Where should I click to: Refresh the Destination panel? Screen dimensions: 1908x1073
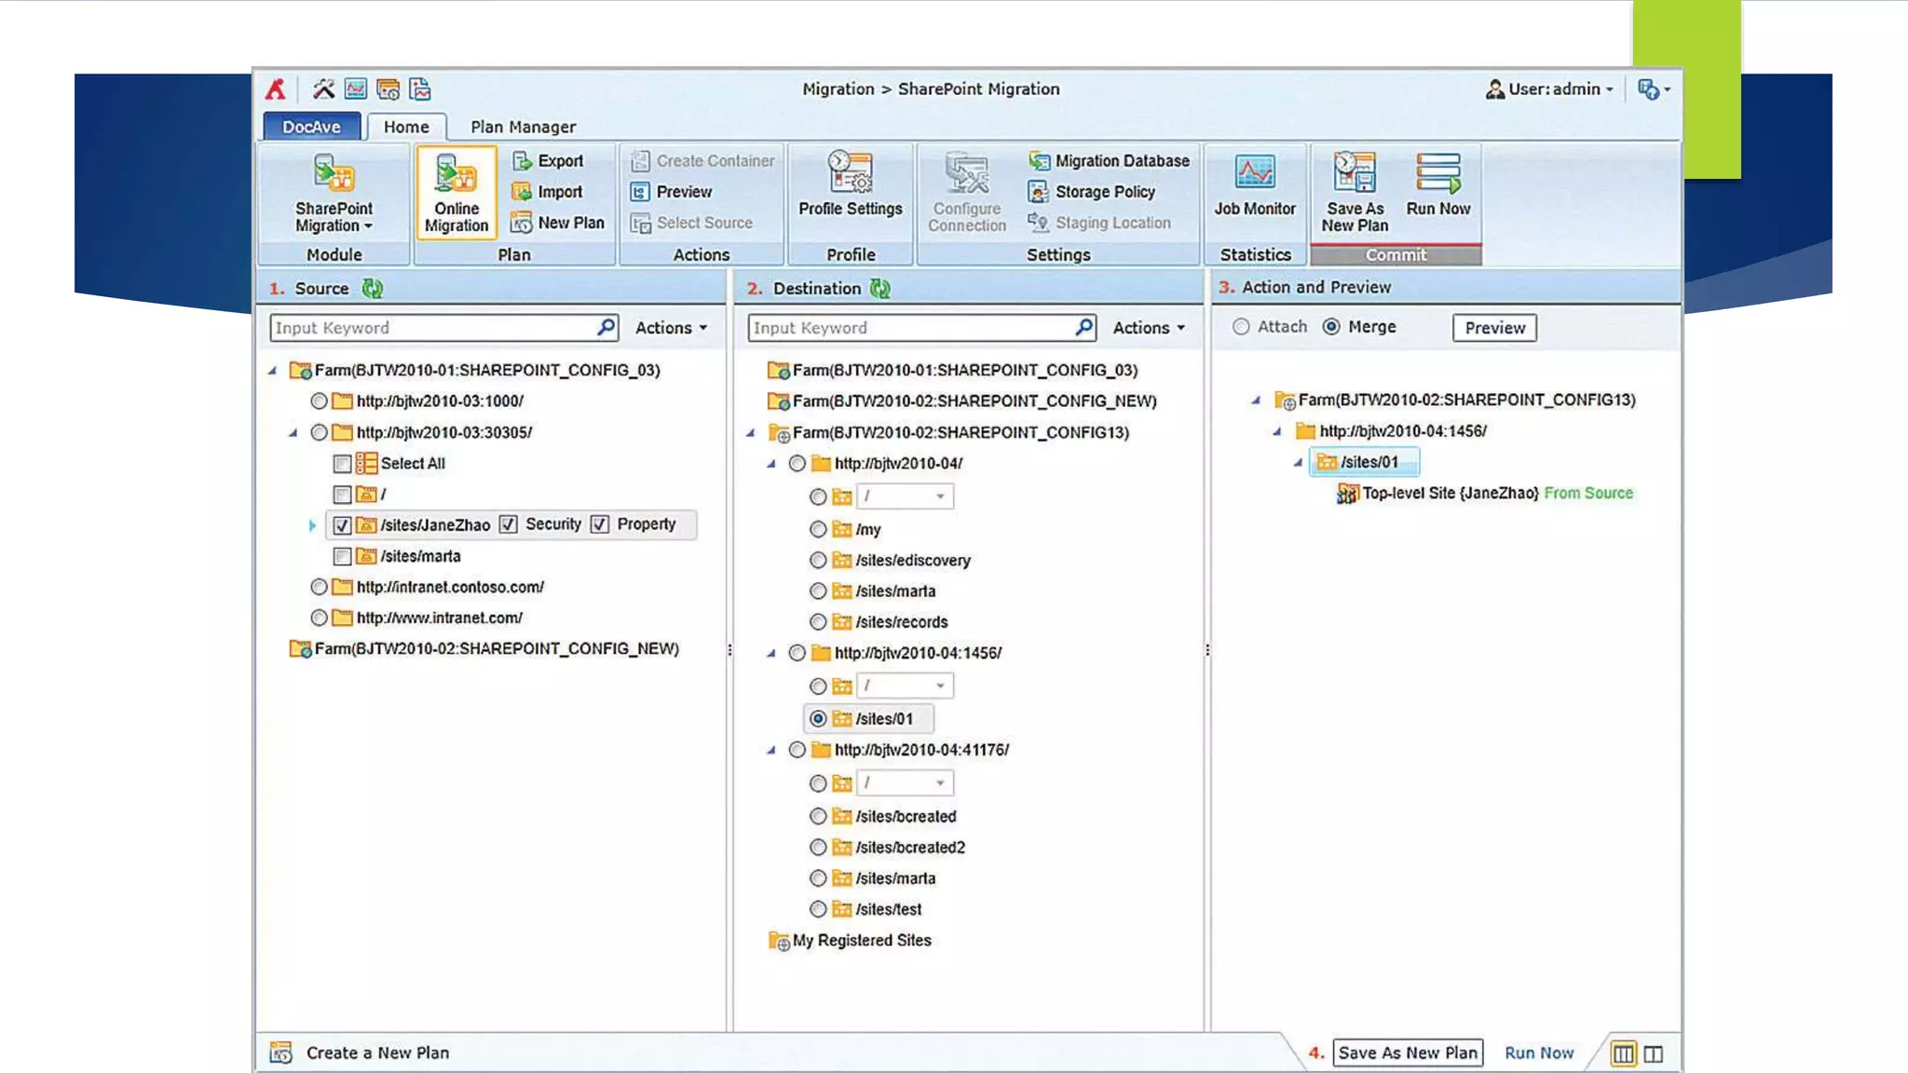[x=880, y=289]
